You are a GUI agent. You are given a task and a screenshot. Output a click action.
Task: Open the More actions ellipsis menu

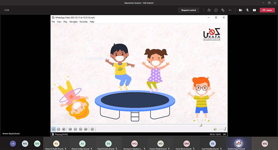coord(230,10)
